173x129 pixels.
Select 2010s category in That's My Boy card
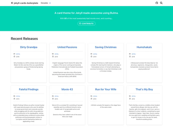click(x=134, y=96)
